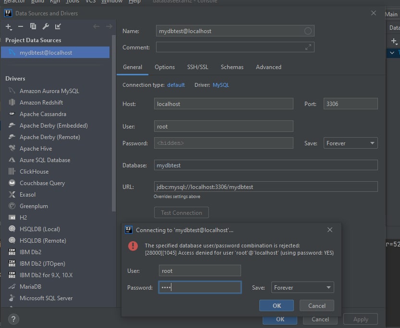400x328 pixels.
Task: Click the color circle in Name field
Action: tap(308, 31)
